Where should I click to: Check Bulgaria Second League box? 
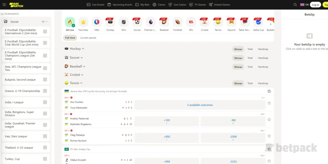tap(45, 80)
